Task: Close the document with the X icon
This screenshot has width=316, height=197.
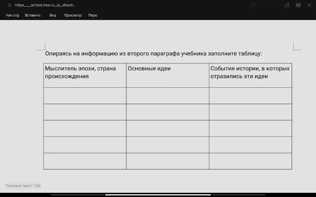Action: [309, 5]
